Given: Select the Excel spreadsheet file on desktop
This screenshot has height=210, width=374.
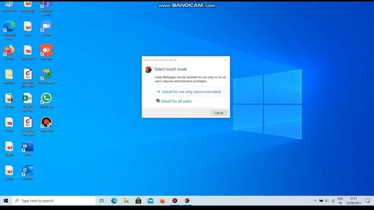Looking at the screenshot, I should click(x=27, y=103).
